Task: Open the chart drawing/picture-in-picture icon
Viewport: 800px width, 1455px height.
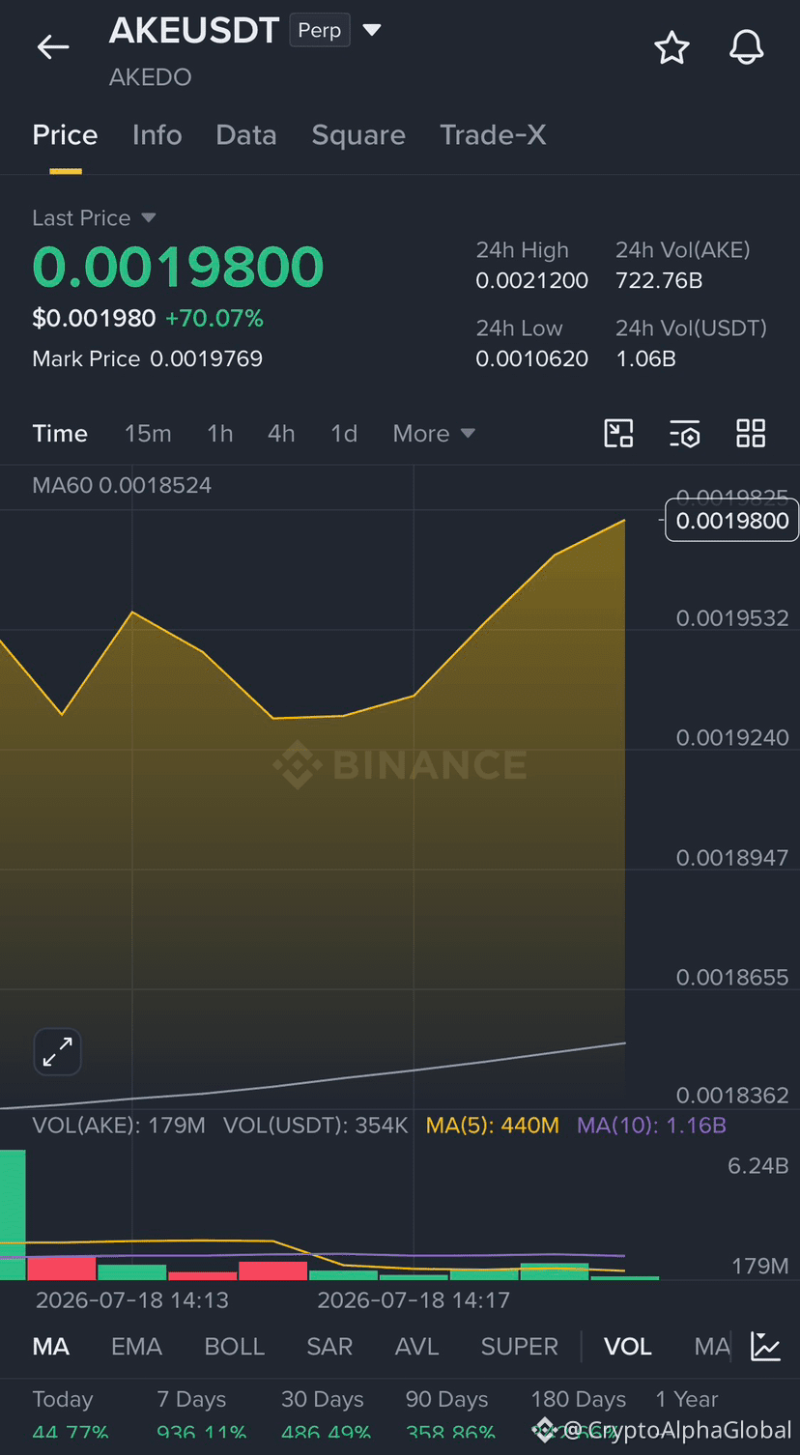Action: [618, 434]
